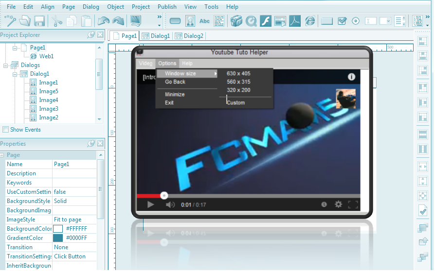Pin the Project Explorer panel
The height and width of the screenshot is (271, 435).
(x=91, y=35)
